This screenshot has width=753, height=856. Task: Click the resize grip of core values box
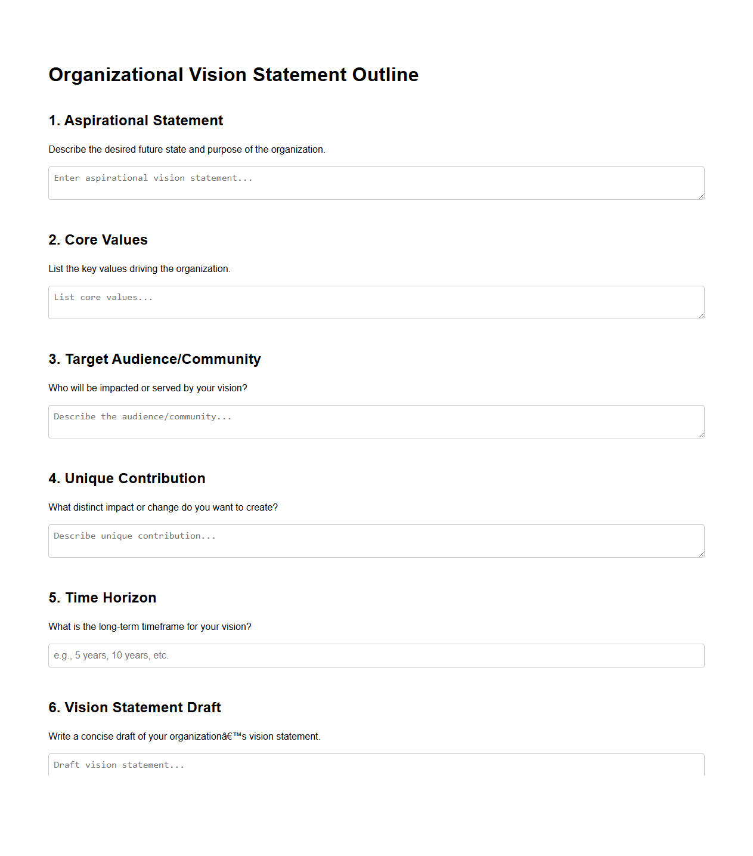(701, 317)
